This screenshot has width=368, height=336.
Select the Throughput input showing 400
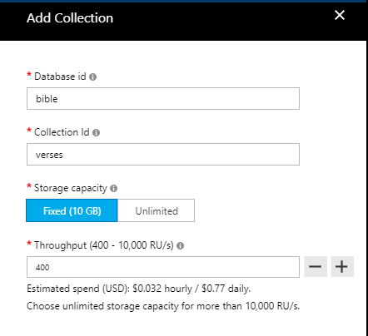(163, 267)
